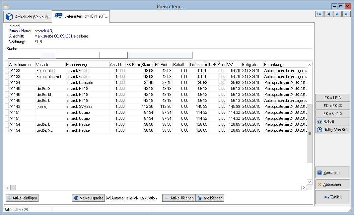Image resolution: width=354 pixels, height=215 pixels.
Task: Click the EK = EK+% button
Action: 333,106
